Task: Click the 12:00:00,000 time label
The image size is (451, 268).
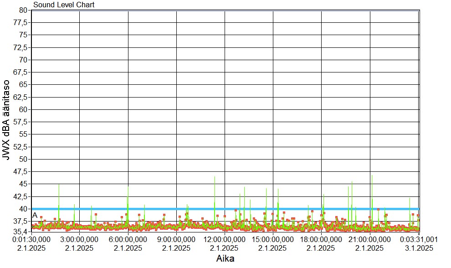Action: point(224,239)
